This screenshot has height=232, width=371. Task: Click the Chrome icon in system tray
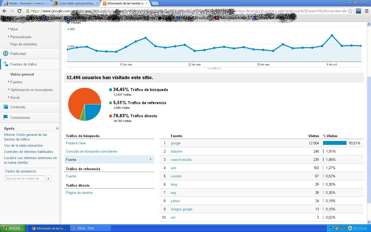coord(336,228)
